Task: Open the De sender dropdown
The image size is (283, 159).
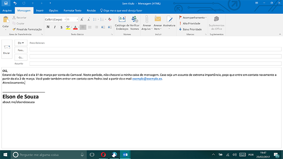Action: (21, 43)
